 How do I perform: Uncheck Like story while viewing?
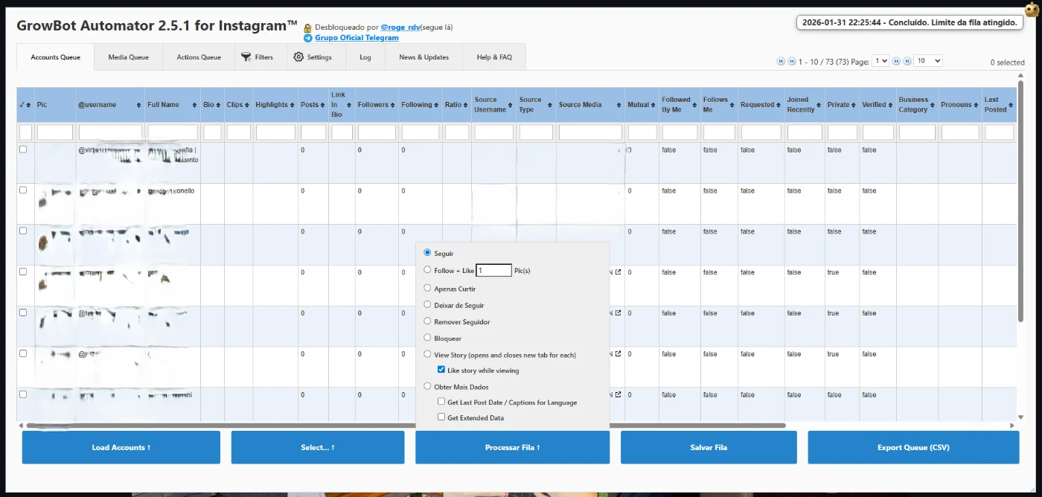click(x=441, y=370)
